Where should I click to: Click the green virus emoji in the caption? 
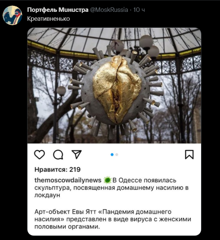107,180
